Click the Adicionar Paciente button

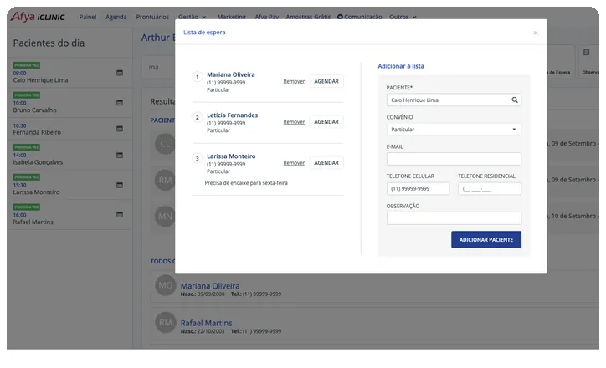(x=486, y=240)
